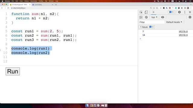This screenshot has width=193, height=108.
Task: Open the View menu
Action: click(21, 1)
